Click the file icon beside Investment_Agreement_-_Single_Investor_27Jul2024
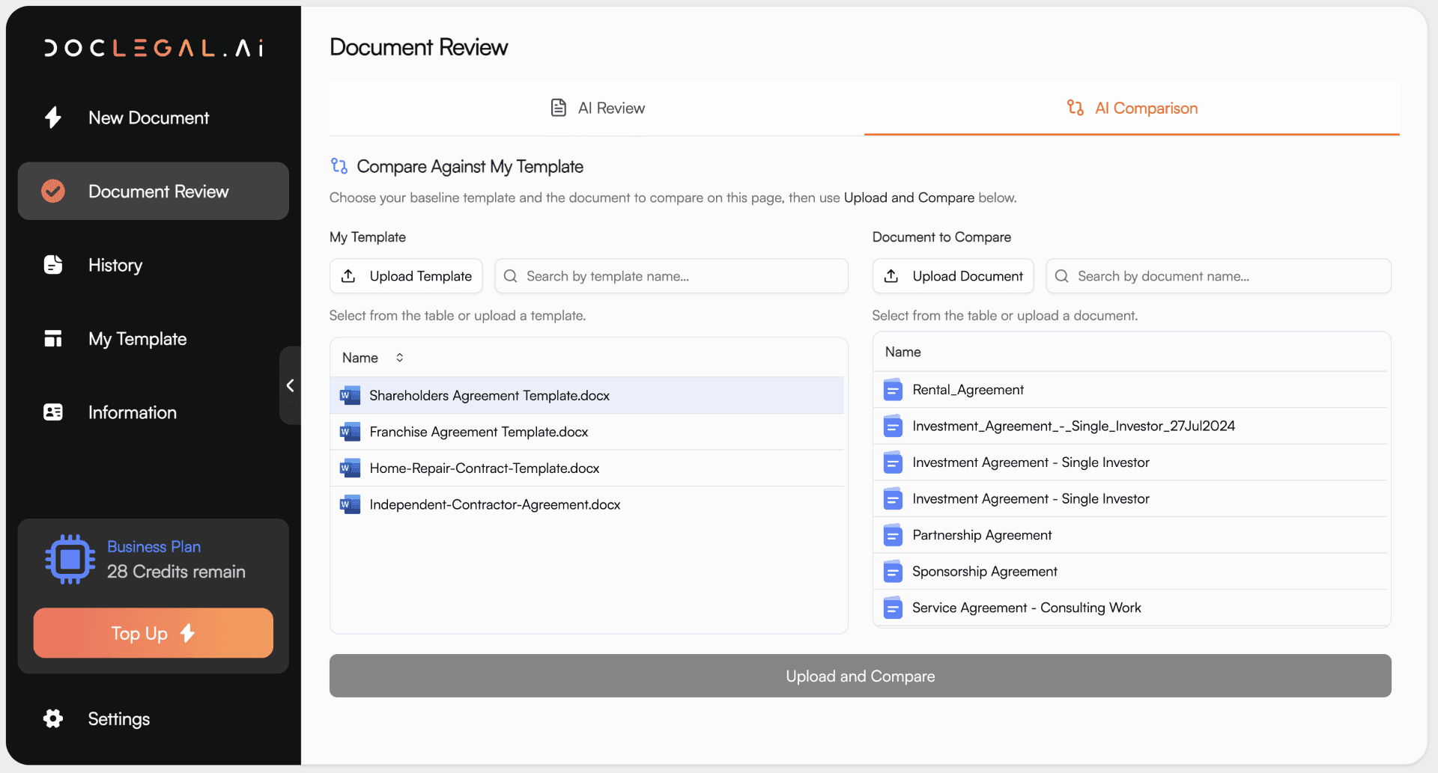 (x=893, y=426)
